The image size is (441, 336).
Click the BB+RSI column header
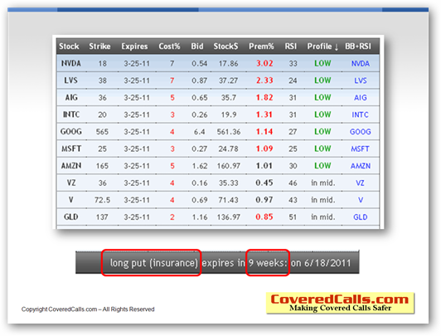point(358,46)
